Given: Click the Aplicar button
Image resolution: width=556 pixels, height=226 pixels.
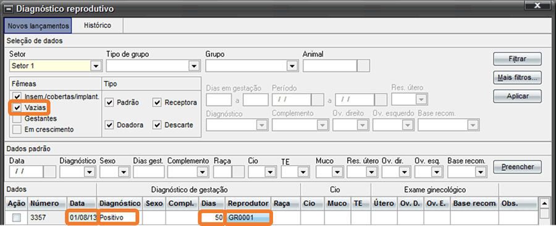Looking at the screenshot, I should tap(517, 96).
